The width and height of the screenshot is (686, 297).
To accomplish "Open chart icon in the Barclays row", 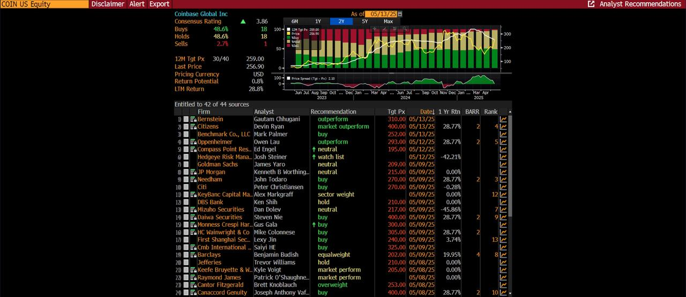I will coord(503,255).
